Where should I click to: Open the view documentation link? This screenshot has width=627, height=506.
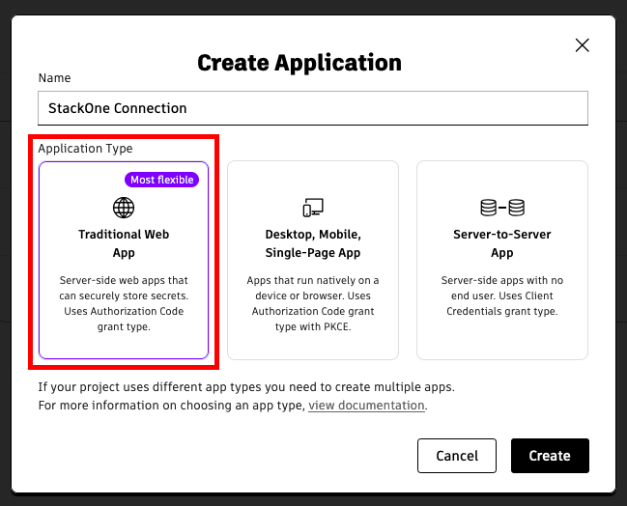pyautogui.click(x=366, y=406)
